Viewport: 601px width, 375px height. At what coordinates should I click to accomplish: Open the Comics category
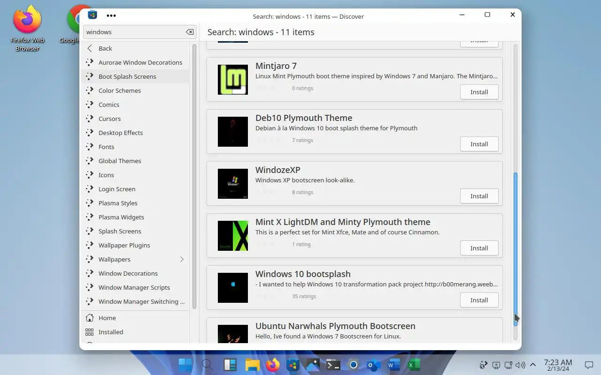(x=135, y=105)
